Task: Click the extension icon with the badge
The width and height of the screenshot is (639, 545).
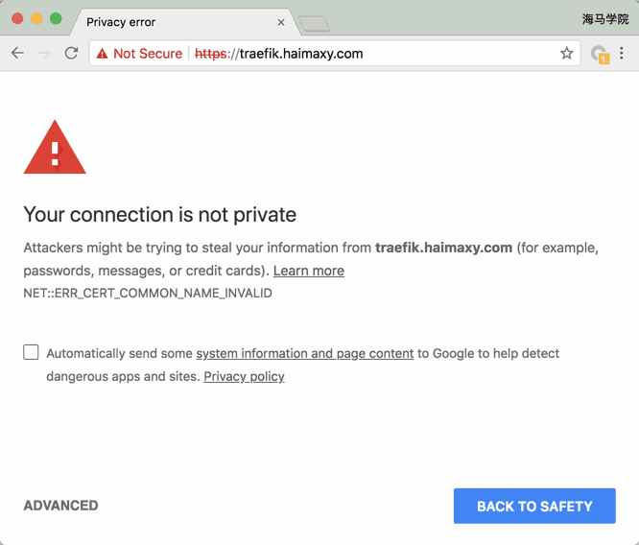Action: pos(600,55)
